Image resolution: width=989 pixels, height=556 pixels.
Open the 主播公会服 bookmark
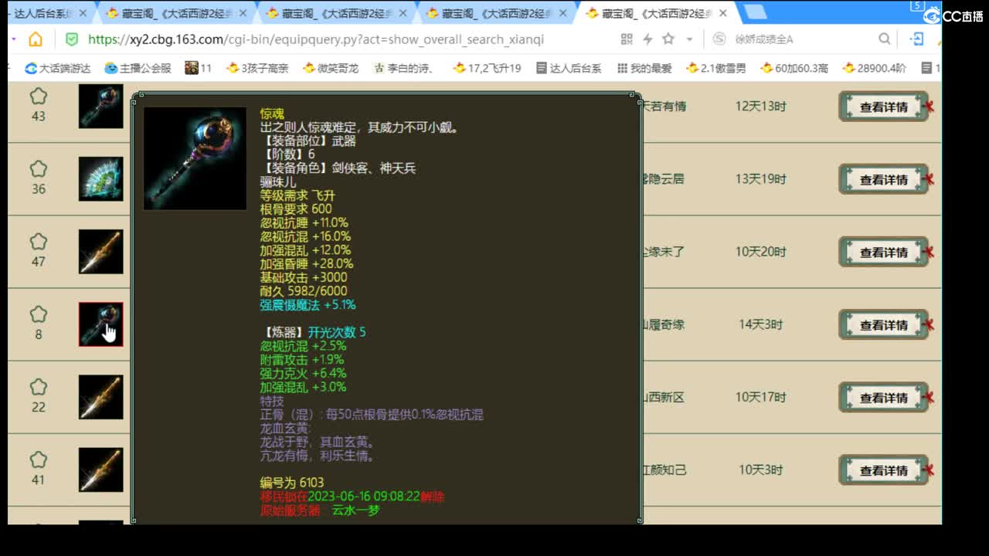pyautogui.click(x=138, y=68)
